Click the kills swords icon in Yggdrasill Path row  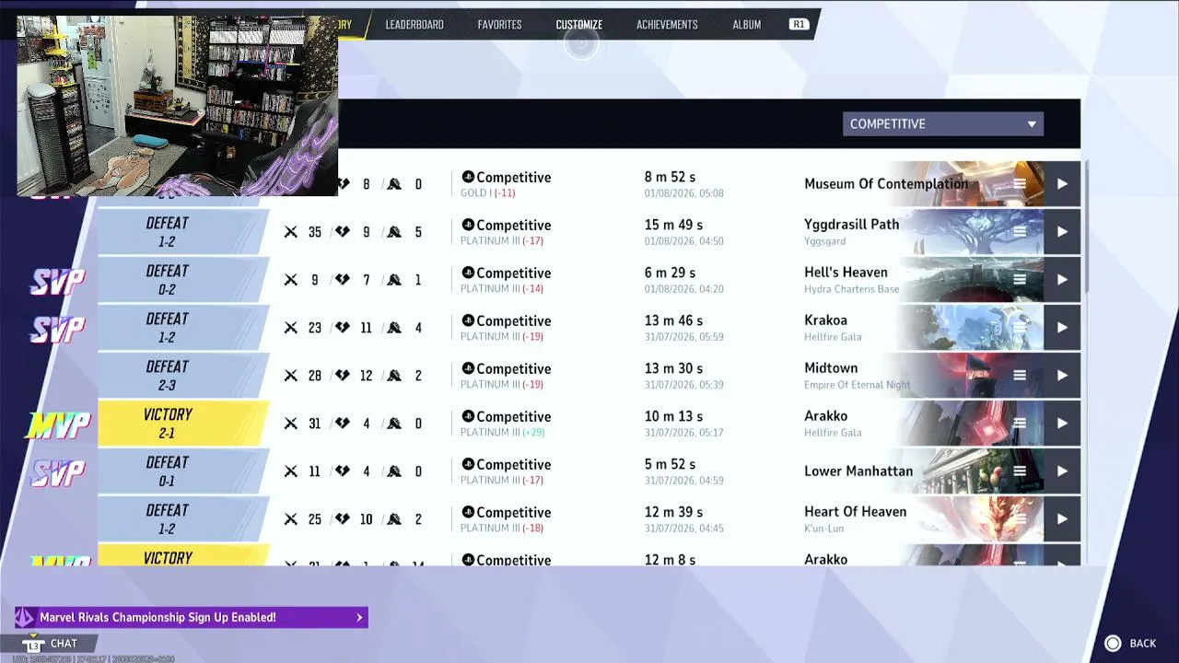tap(291, 232)
